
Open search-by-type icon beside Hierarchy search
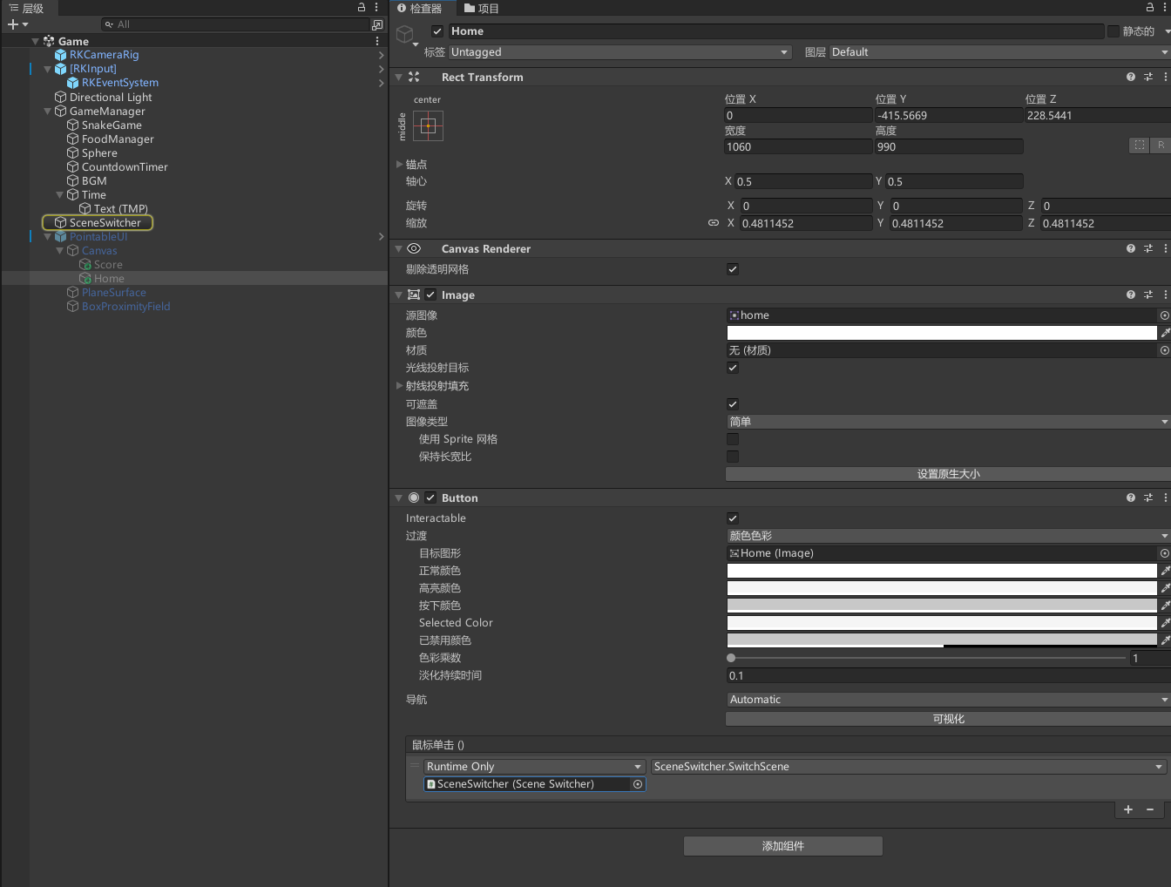[x=377, y=24]
